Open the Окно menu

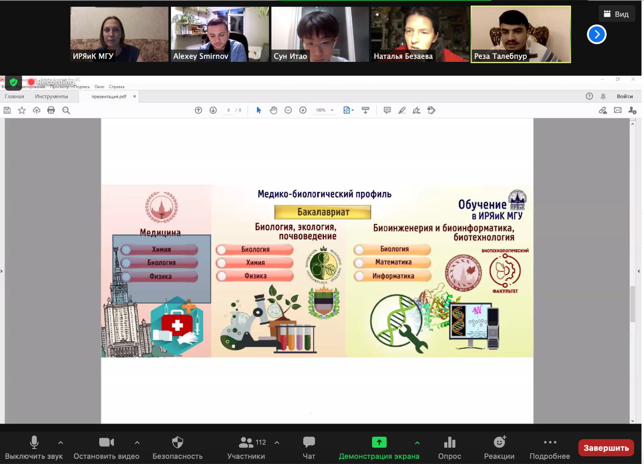pos(99,87)
